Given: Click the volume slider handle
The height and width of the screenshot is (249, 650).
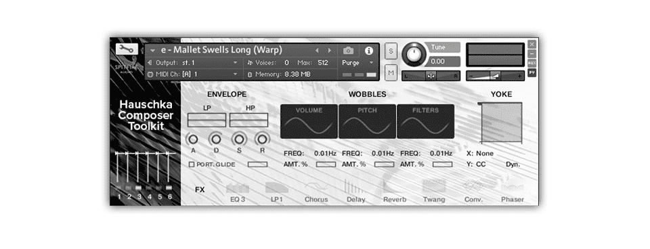Looking at the screenshot, I should point(496,76).
